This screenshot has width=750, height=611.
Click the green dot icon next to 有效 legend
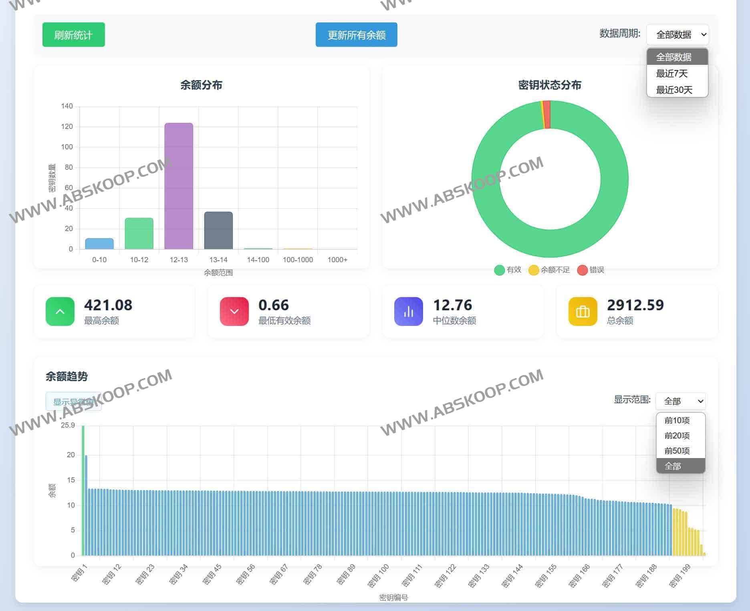(x=499, y=270)
